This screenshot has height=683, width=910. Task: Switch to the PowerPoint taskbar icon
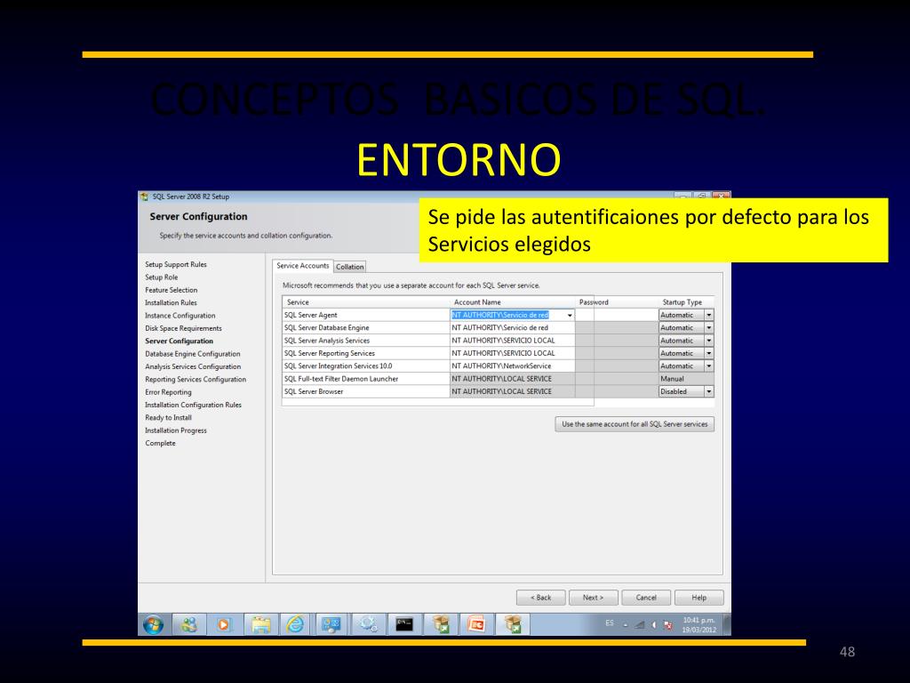476,625
